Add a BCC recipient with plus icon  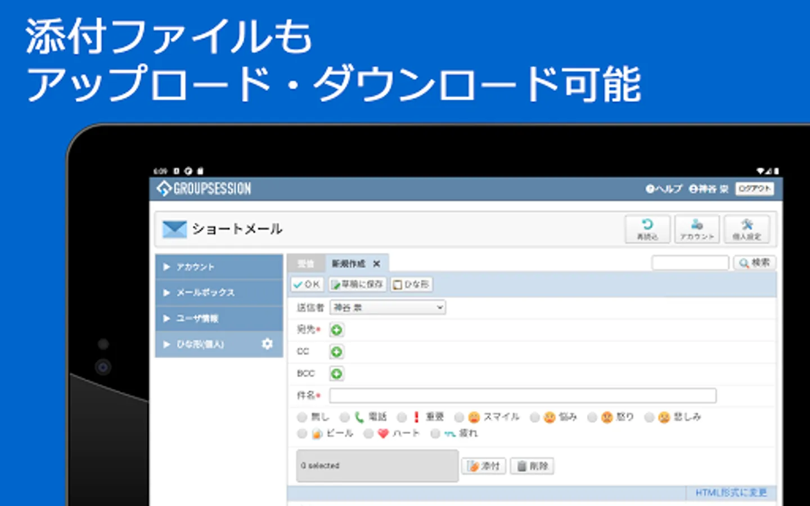tap(336, 374)
